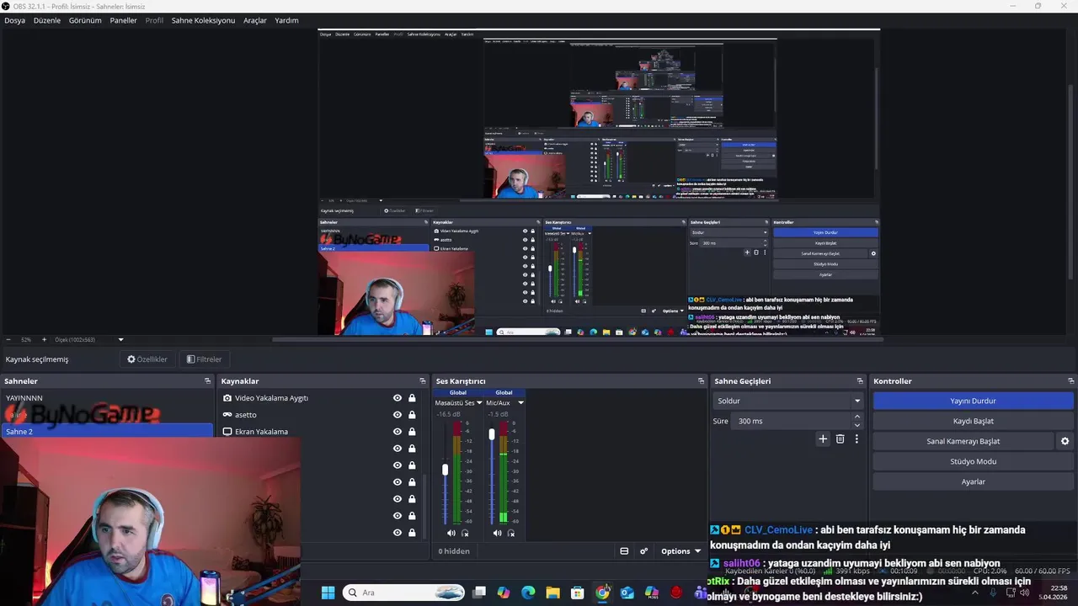Open the Dosya menu
Screen dimensions: 1078x606
(x=15, y=20)
